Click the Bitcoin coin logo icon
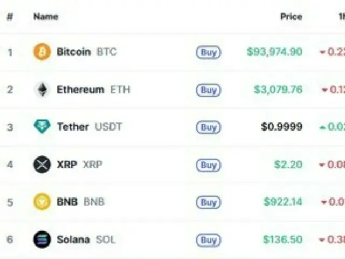The width and height of the screenshot is (345, 259). coord(42,52)
